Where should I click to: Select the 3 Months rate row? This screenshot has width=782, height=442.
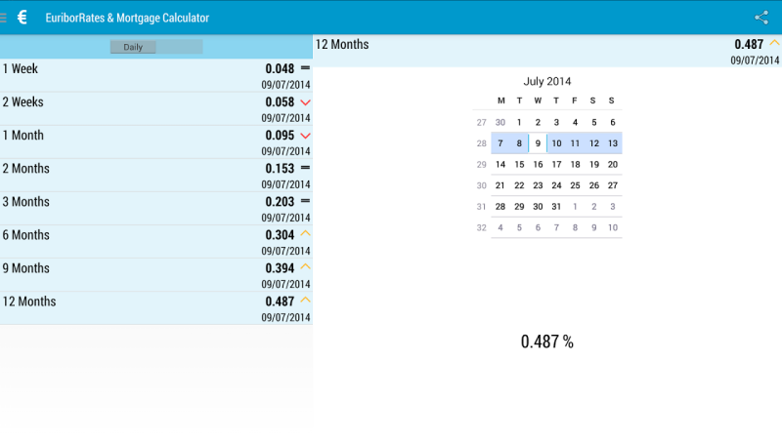156,209
